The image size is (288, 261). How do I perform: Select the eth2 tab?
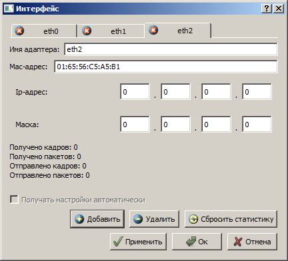178,30
